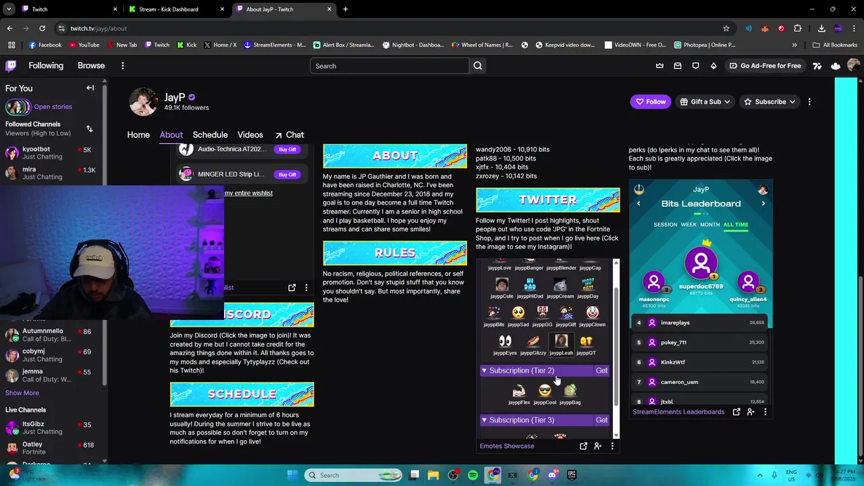Reload the page
This screenshot has height=486, width=864.
(42, 28)
